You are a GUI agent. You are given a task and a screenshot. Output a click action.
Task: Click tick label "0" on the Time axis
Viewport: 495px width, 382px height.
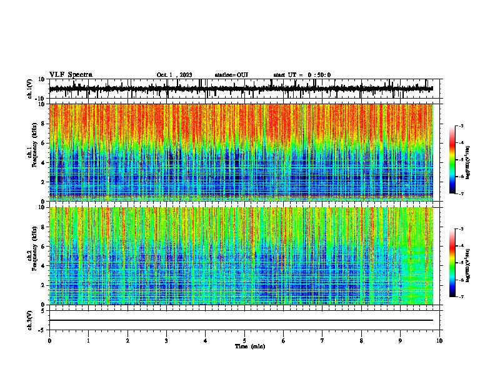point(49,341)
